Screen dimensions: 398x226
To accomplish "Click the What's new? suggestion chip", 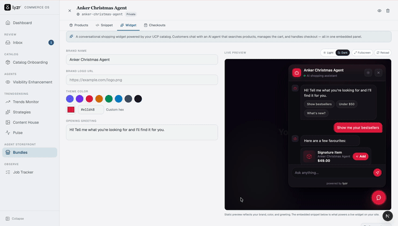I will click(x=316, y=113).
